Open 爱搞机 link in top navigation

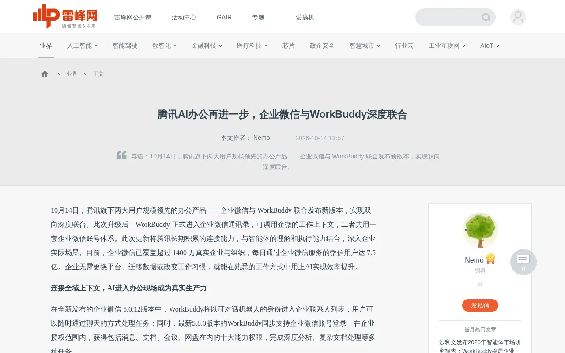point(305,17)
